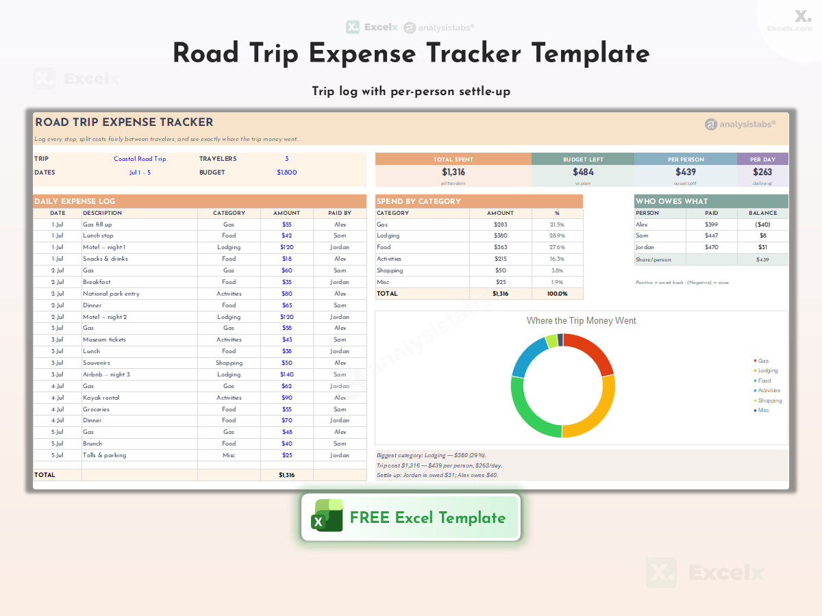
Task: Select the 'Airbnb – night 3' cell
Action: (x=140, y=374)
